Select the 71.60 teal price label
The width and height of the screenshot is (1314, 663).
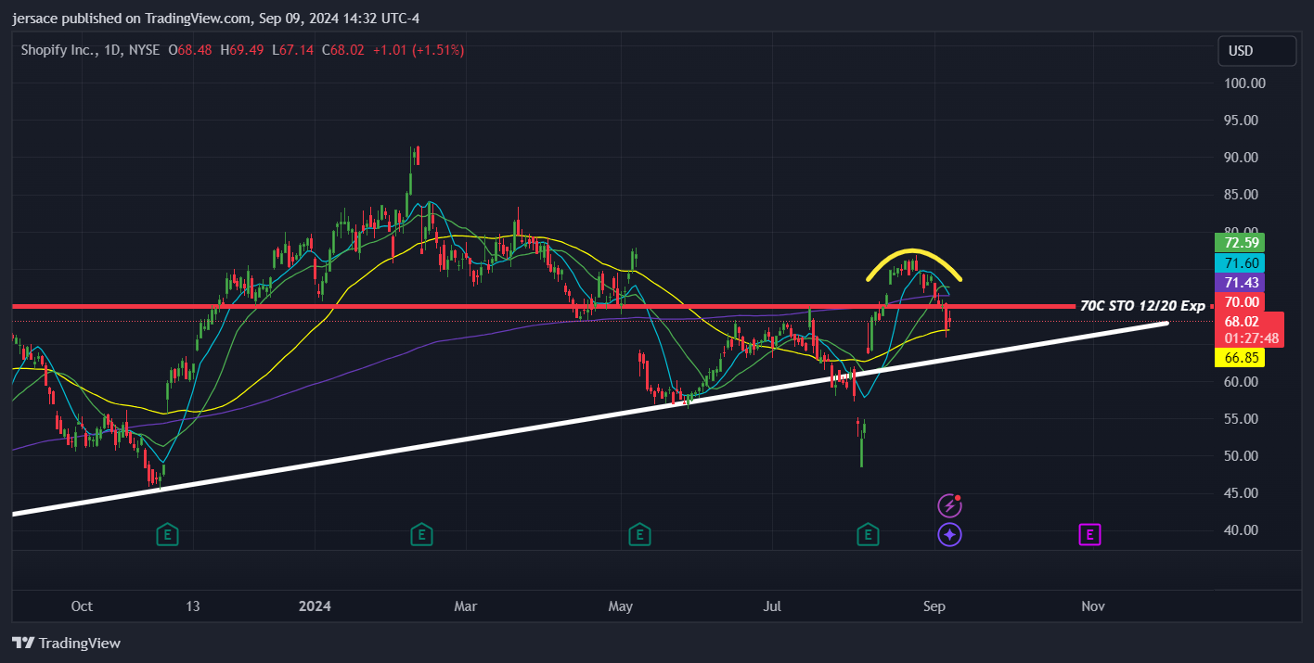tap(1240, 263)
